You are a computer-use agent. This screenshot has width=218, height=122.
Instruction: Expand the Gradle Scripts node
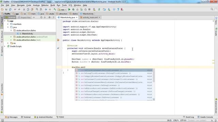pos(5,46)
